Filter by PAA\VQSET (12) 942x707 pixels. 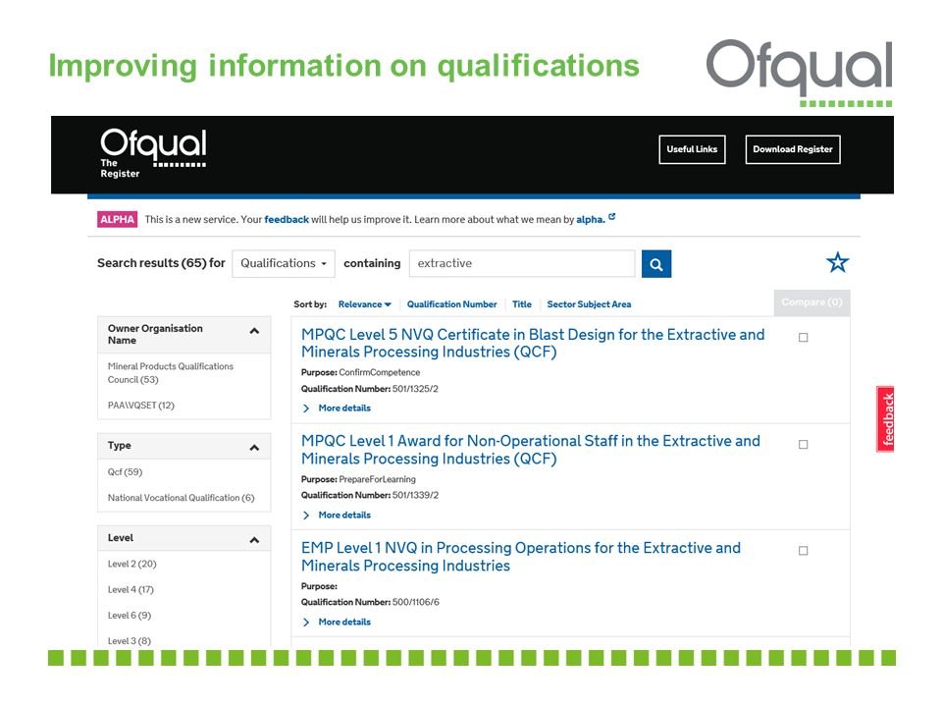(141, 406)
